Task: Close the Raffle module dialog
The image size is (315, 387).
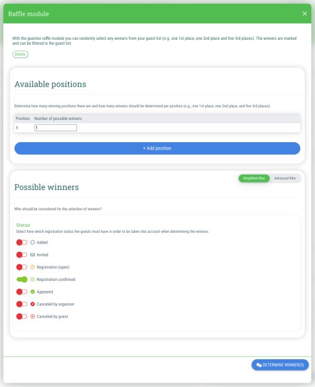Action: pyautogui.click(x=305, y=14)
